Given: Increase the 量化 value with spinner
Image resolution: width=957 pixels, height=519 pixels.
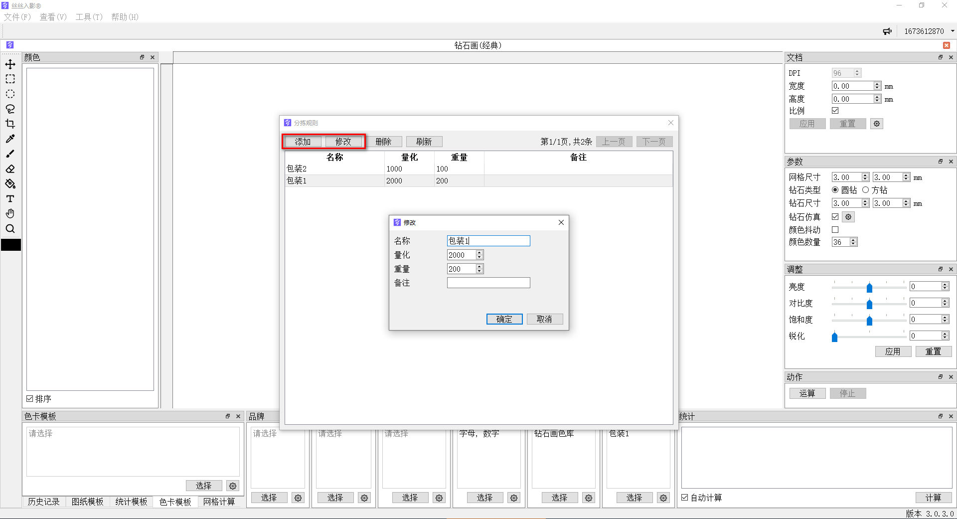Looking at the screenshot, I should pyautogui.click(x=479, y=253).
